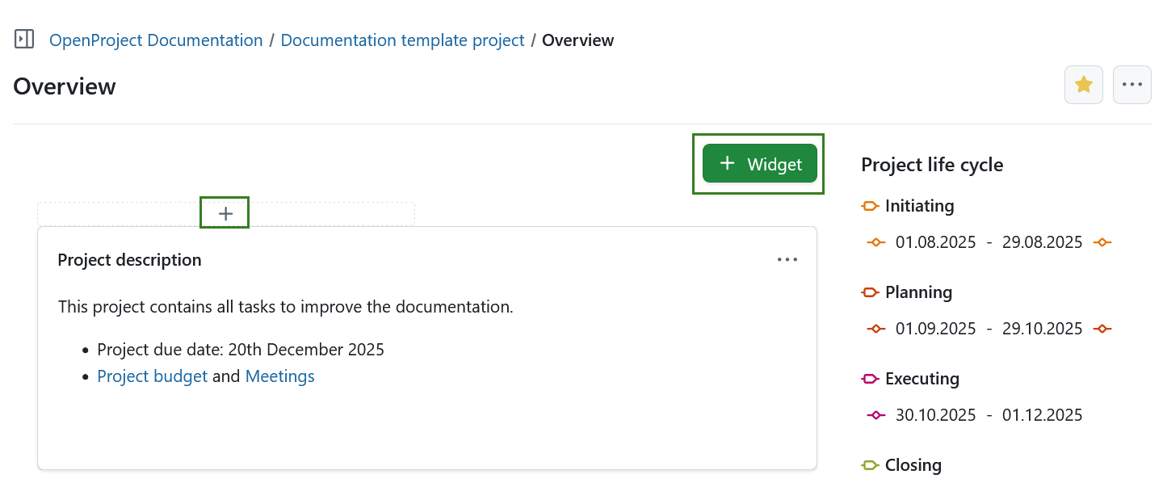Open the Project description widget menu
This screenshot has height=487, width=1163.
pos(787,259)
